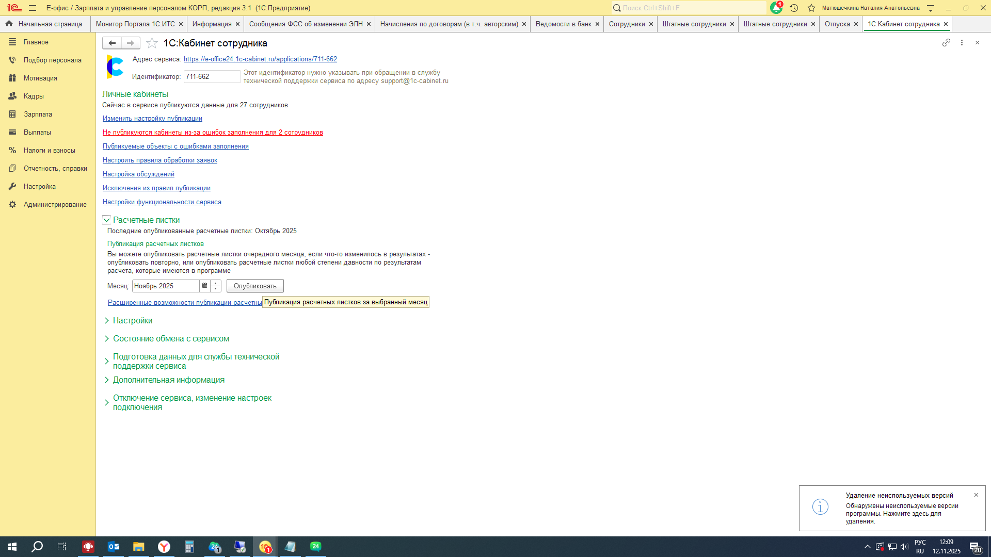Open the history clock icon
Screen dimensions: 991x557
794,8
